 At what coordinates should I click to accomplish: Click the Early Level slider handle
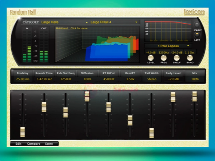click(173, 97)
